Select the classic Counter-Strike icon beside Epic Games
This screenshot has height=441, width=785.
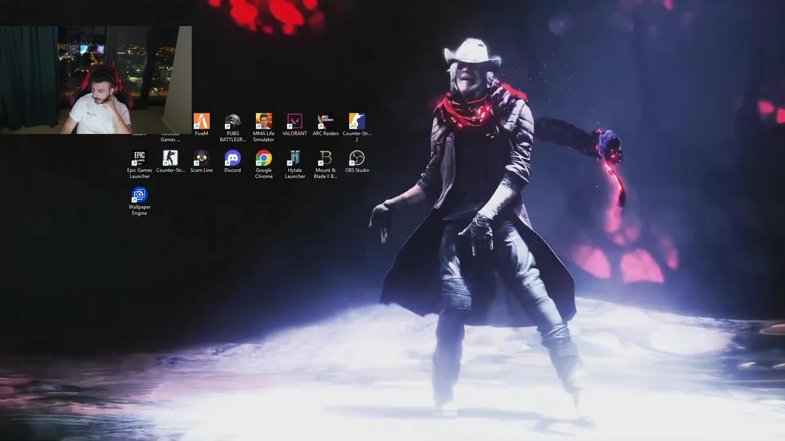tap(170, 158)
